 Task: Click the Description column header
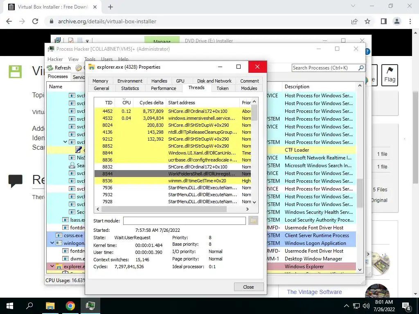(319, 87)
